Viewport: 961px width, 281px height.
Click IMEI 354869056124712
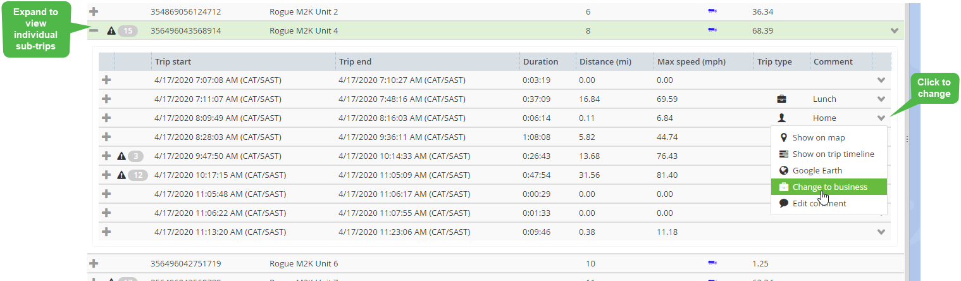coord(186,11)
